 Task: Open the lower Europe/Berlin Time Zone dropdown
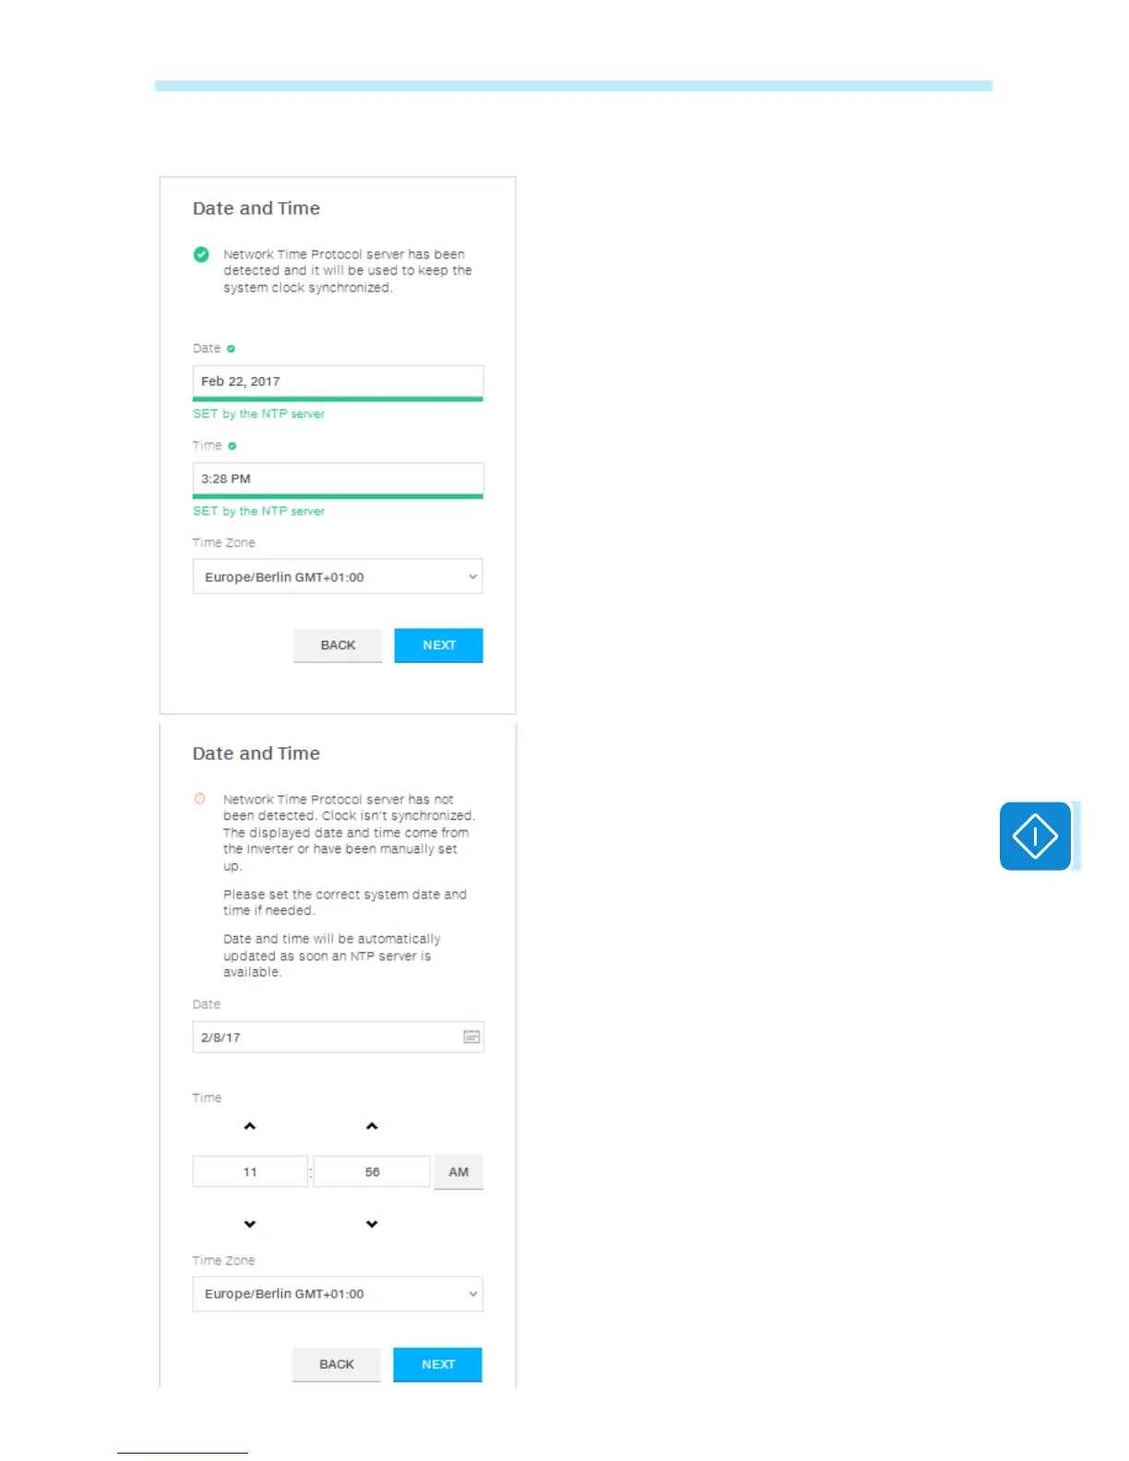tap(338, 1293)
